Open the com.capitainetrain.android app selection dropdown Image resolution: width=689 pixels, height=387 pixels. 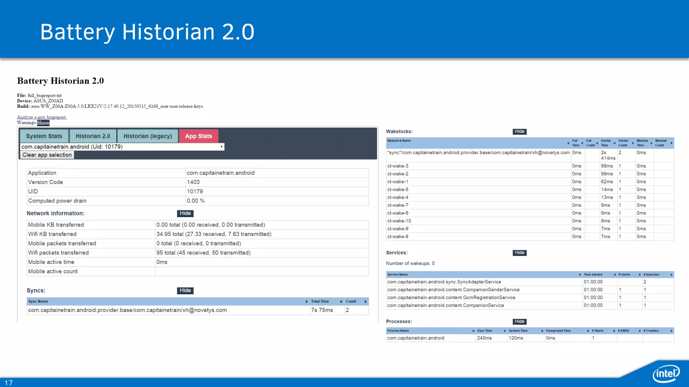tap(122, 147)
